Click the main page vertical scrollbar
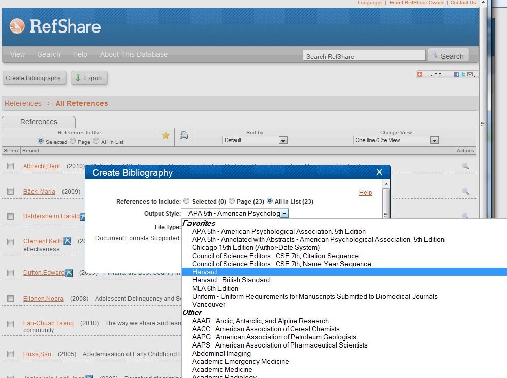 pyautogui.click(x=483, y=124)
